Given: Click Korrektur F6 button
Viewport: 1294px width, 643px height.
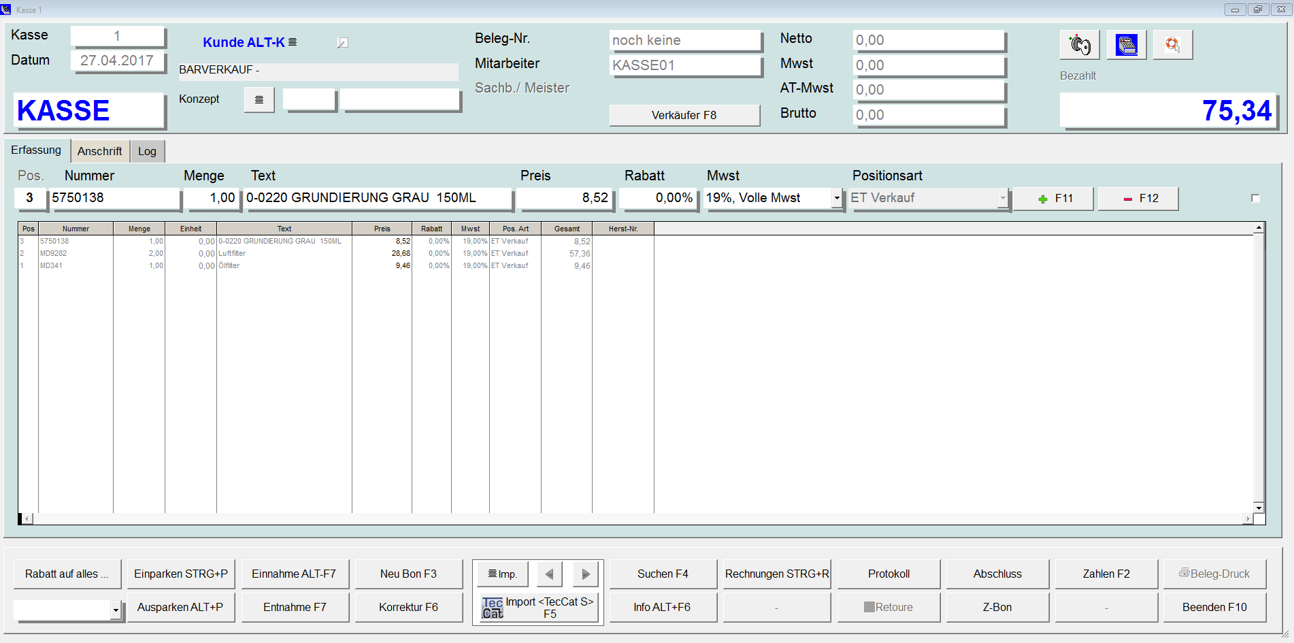Looking at the screenshot, I should [408, 607].
